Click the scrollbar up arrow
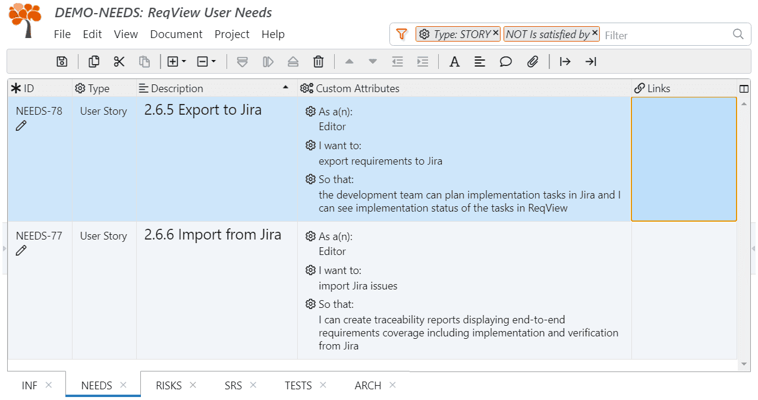This screenshot has width=758, height=400. [x=744, y=104]
